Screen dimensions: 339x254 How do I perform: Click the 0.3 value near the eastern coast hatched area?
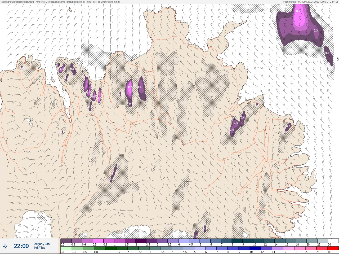point(288,126)
